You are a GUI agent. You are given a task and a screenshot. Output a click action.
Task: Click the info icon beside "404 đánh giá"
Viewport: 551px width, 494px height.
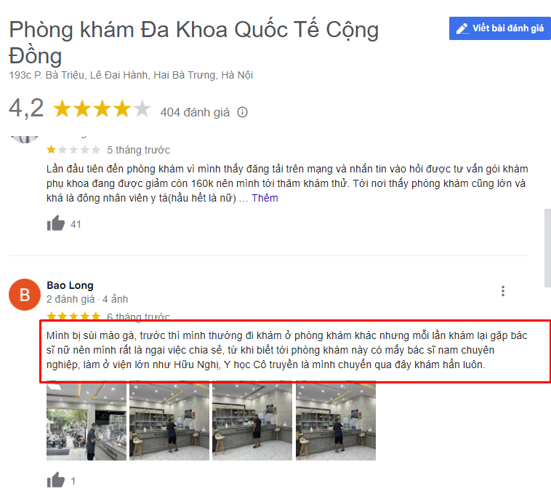[x=243, y=112]
